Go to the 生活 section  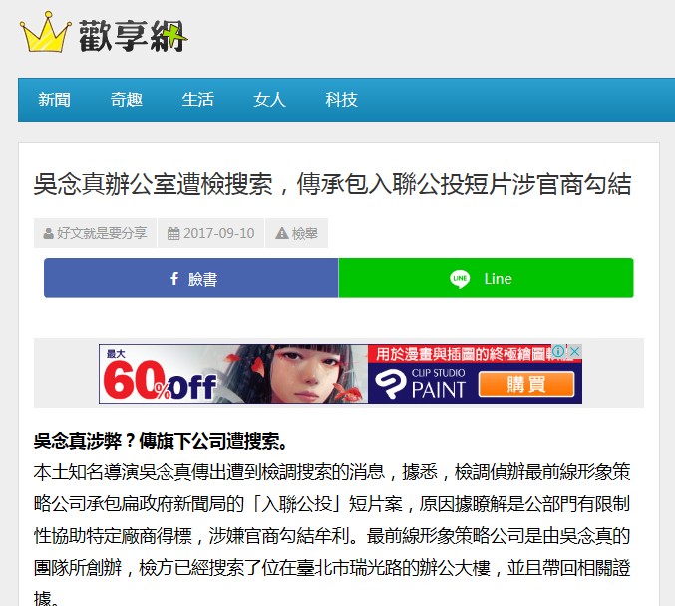pyautogui.click(x=197, y=100)
